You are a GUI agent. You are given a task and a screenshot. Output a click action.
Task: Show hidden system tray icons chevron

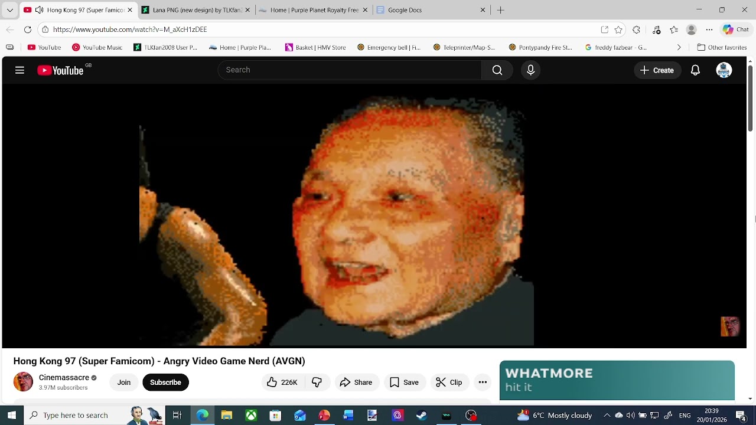(x=607, y=416)
